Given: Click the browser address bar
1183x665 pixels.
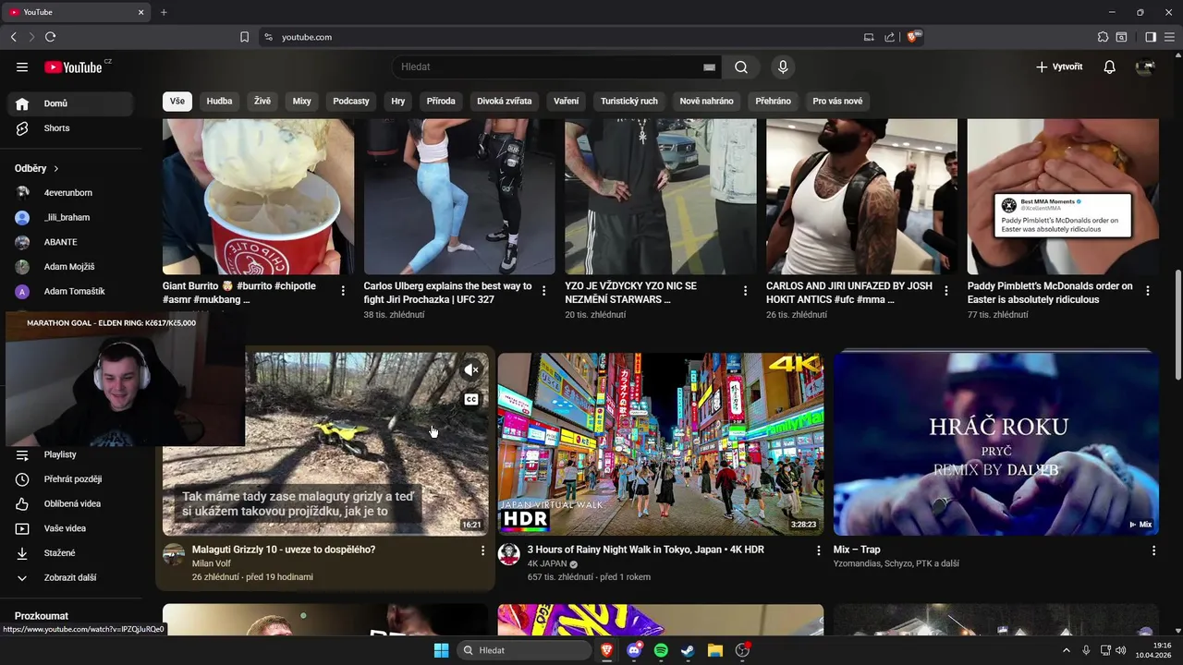Looking at the screenshot, I should 566,37.
